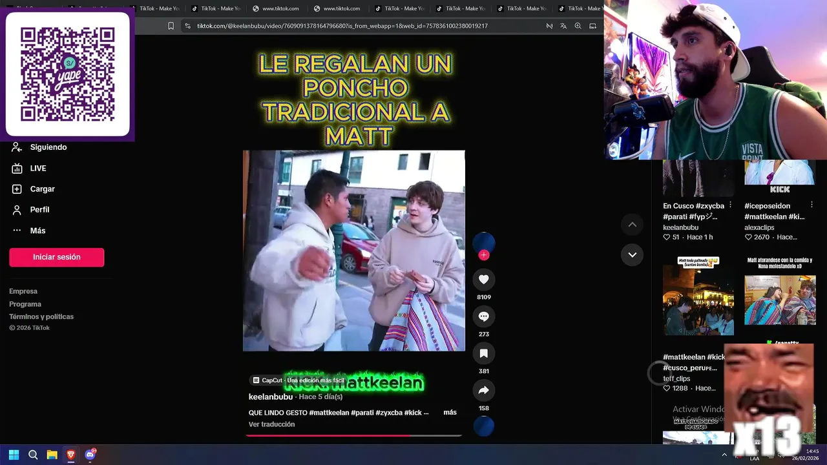The height and width of the screenshot is (465, 827).
Task: Click the Iniciar sesión button
Action: coord(57,257)
